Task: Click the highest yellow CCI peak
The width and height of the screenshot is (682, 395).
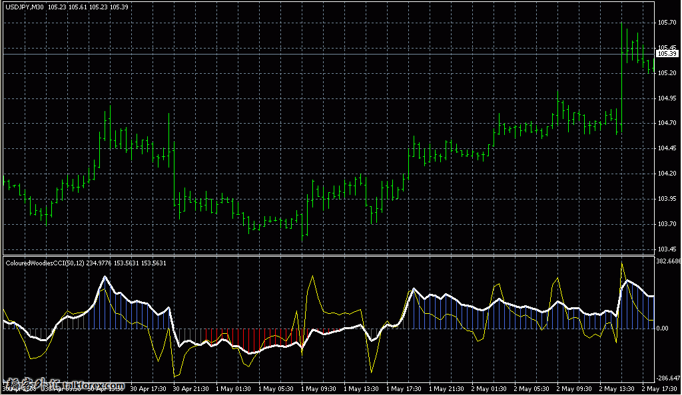Action: point(622,264)
